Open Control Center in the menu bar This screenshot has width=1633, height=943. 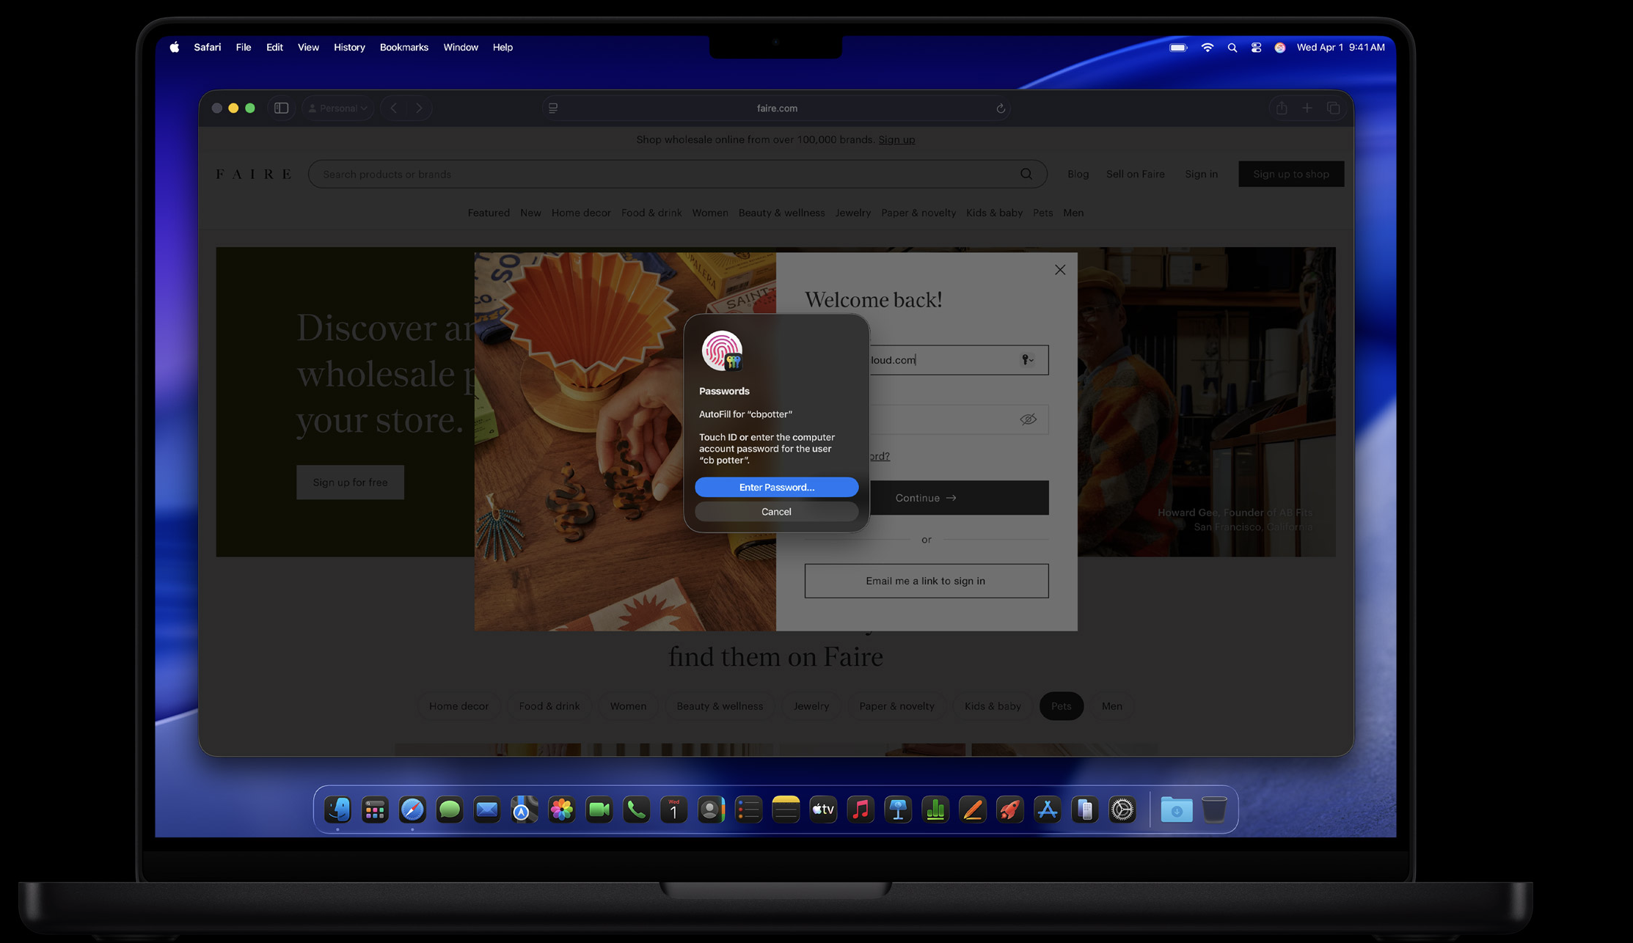pyautogui.click(x=1256, y=47)
